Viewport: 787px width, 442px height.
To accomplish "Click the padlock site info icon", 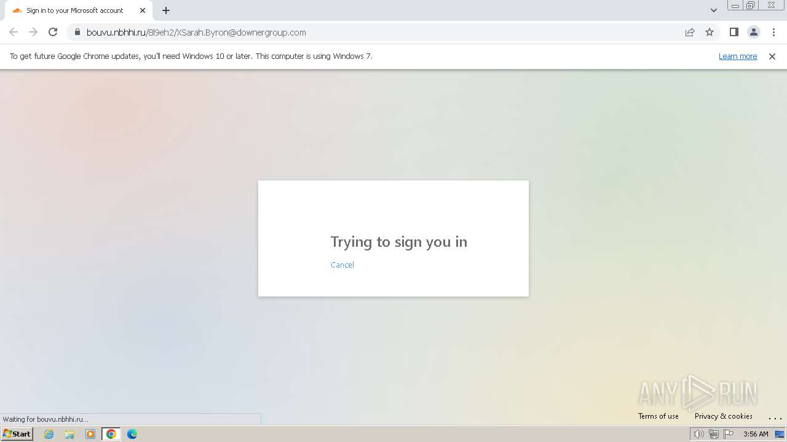I will pyautogui.click(x=77, y=33).
